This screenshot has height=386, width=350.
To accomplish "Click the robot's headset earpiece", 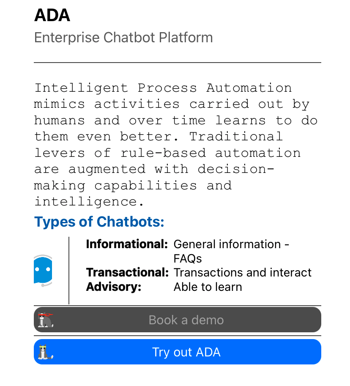I will [43, 285].
